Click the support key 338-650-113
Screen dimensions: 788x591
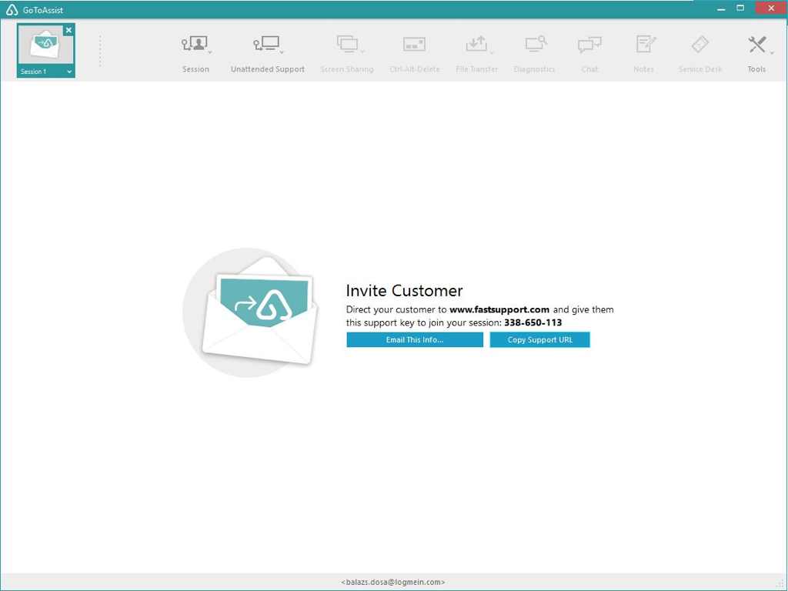533,322
